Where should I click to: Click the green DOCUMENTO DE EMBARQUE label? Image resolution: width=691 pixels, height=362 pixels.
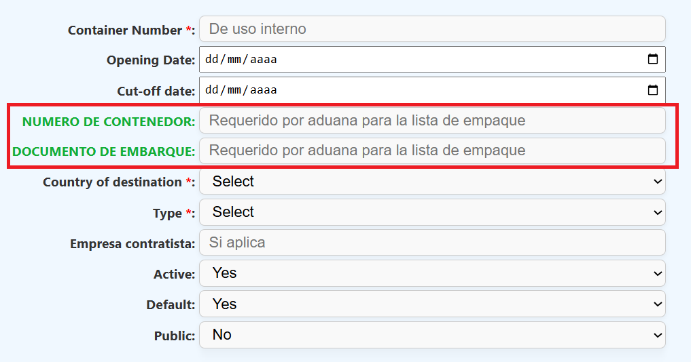pos(104,151)
